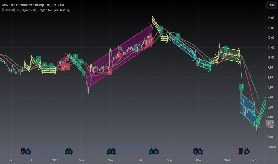Screen dimensions: 278x164
Task: Click the Nov time axis label
Action: [199, 160]
